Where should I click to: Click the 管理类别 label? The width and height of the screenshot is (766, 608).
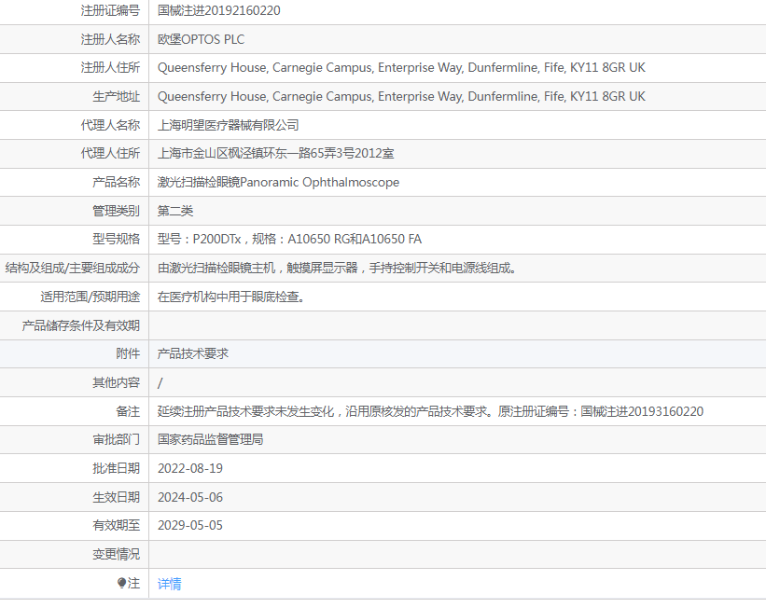pos(117,211)
